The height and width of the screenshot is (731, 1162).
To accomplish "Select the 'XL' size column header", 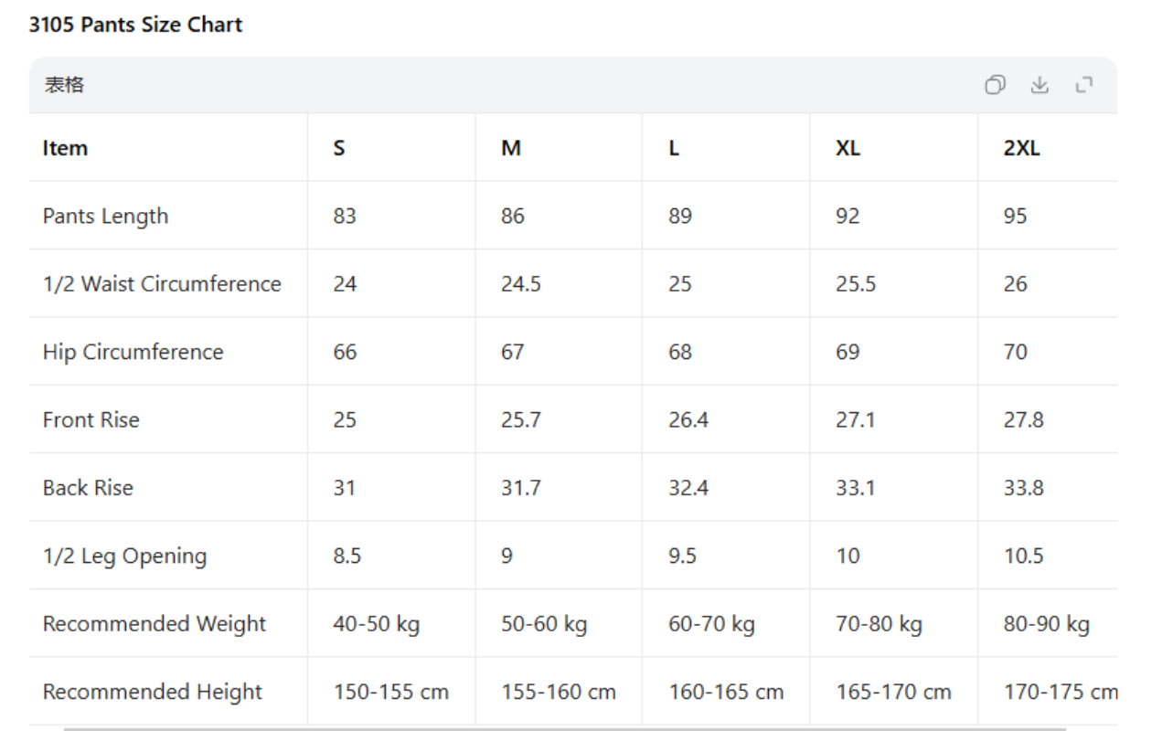I will (x=848, y=148).
